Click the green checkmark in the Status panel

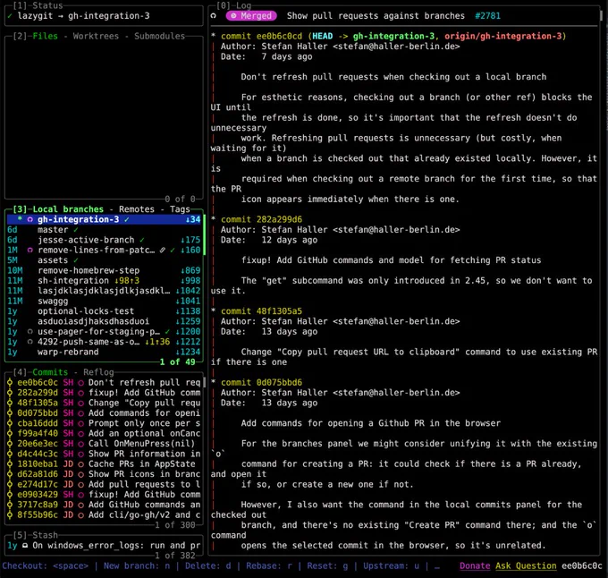[x=10, y=16]
